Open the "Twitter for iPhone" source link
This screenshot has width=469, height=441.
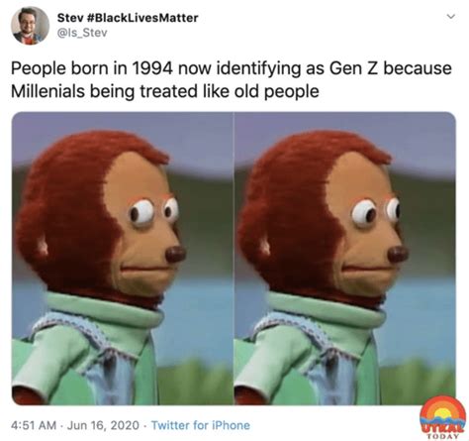pos(201,425)
